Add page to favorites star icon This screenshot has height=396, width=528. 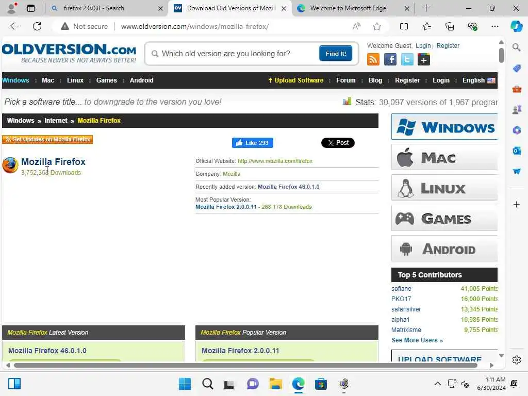377,26
